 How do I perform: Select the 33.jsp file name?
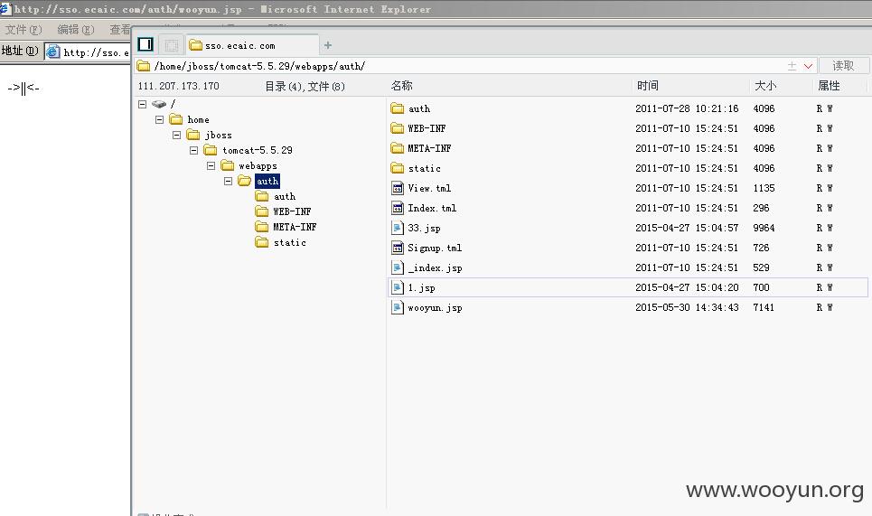pos(425,228)
